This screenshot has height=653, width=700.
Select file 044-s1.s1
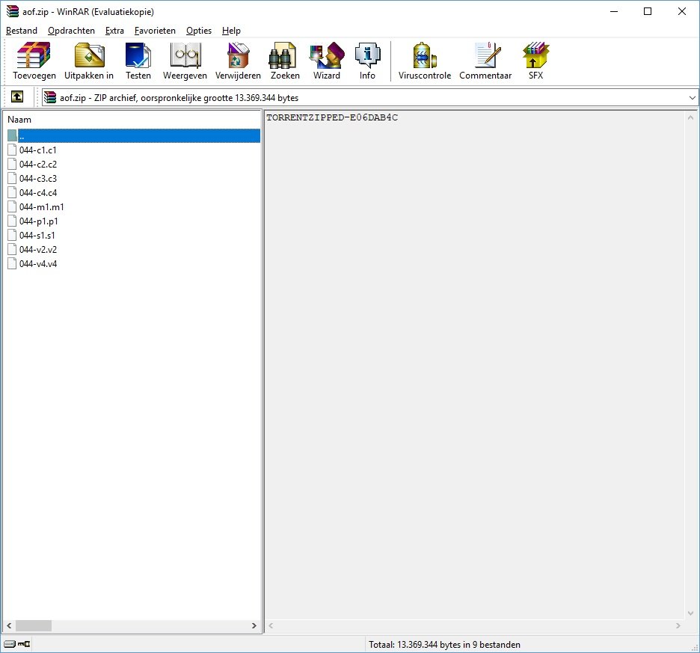pos(37,236)
